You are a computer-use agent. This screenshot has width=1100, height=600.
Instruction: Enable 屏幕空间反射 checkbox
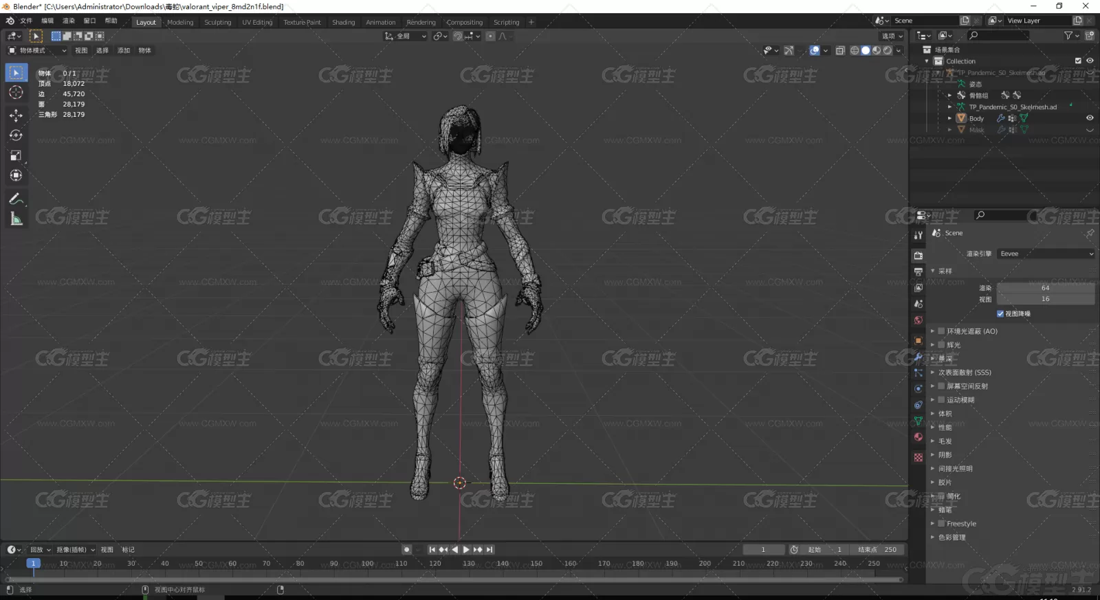click(x=941, y=386)
